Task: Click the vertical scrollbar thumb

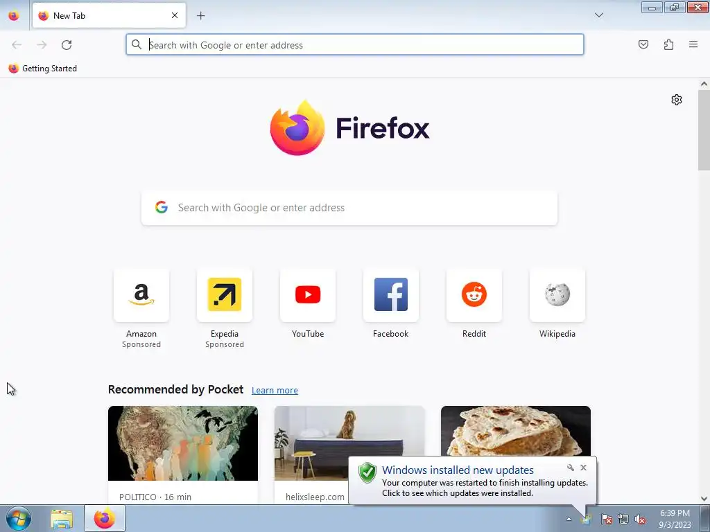Action: (x=704, y=130)
